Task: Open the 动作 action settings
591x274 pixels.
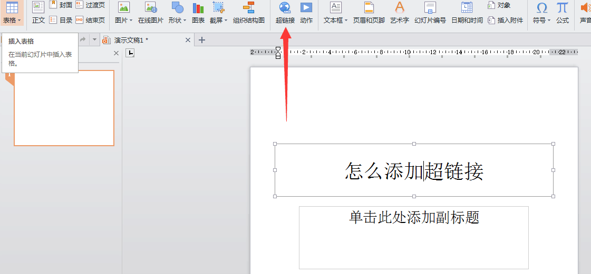Action: tap(306, 13)
